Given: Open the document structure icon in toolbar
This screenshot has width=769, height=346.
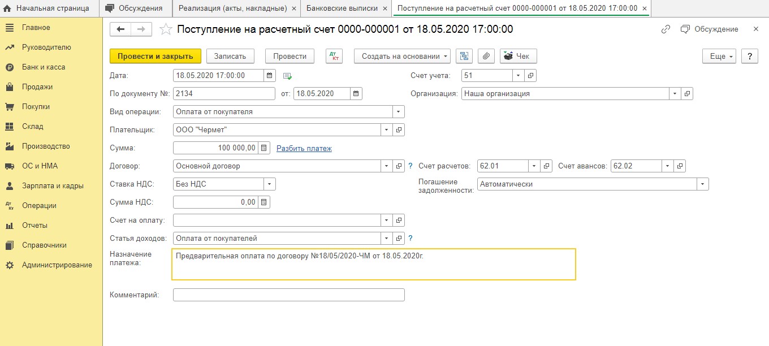Looking at the screenshot, I should (465, 56).
